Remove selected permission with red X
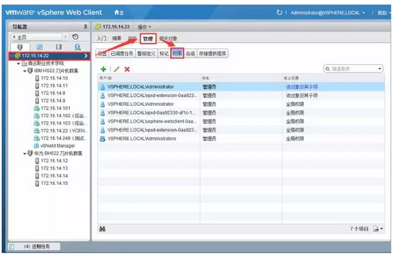This screenshot has height=257, width=394. point(127,69)
